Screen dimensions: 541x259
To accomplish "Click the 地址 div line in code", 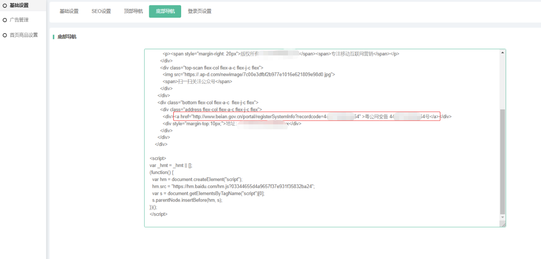I will tap(230, 124).
